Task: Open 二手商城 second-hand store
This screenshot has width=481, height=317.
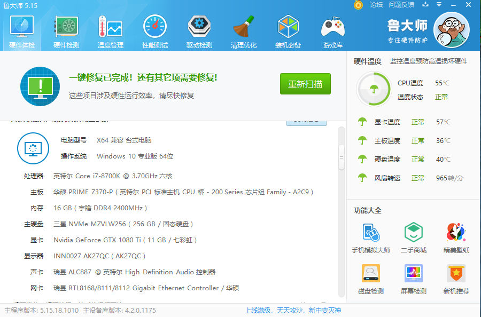Action: [414, 238]
